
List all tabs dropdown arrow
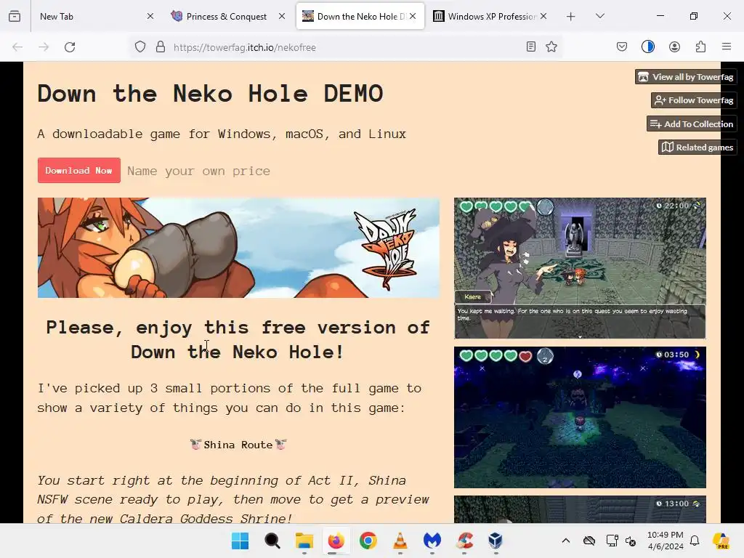pyautogui.click(x=600, y=16)
